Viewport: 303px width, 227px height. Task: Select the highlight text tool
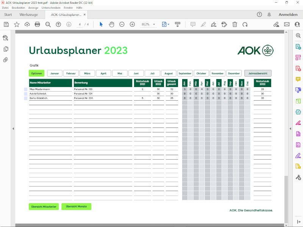coord(203,24)
